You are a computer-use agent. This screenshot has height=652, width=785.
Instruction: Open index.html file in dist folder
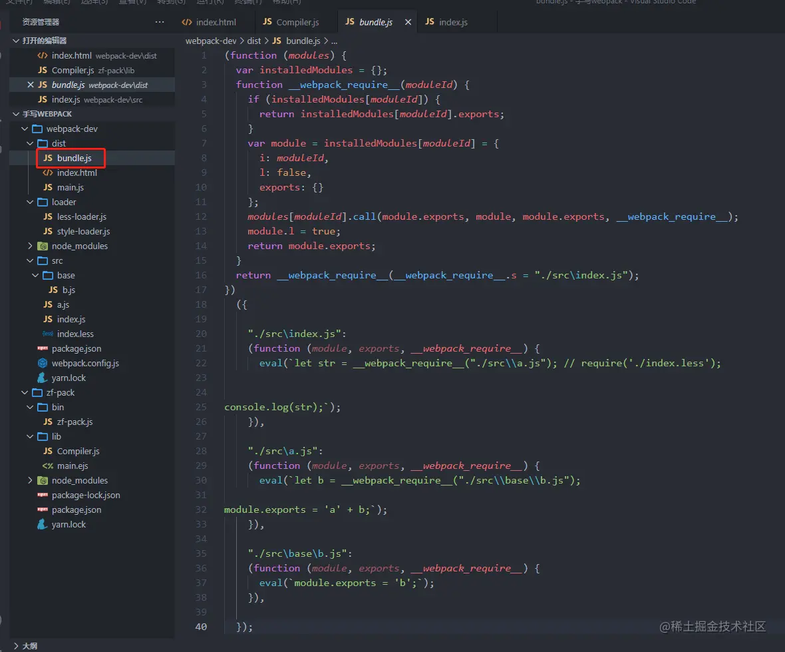click(x=92, y=172)
